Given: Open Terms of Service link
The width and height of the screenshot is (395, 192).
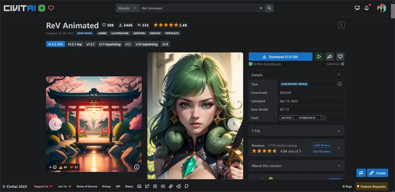Looking at the screenshot, I should click(87, 186).
